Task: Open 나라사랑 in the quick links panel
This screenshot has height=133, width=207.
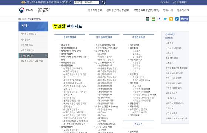Action: [x=169, y=53]
